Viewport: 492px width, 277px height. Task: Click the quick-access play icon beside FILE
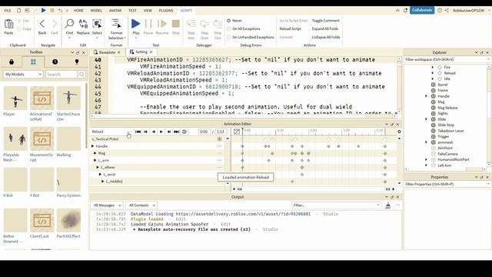point(43,10)
